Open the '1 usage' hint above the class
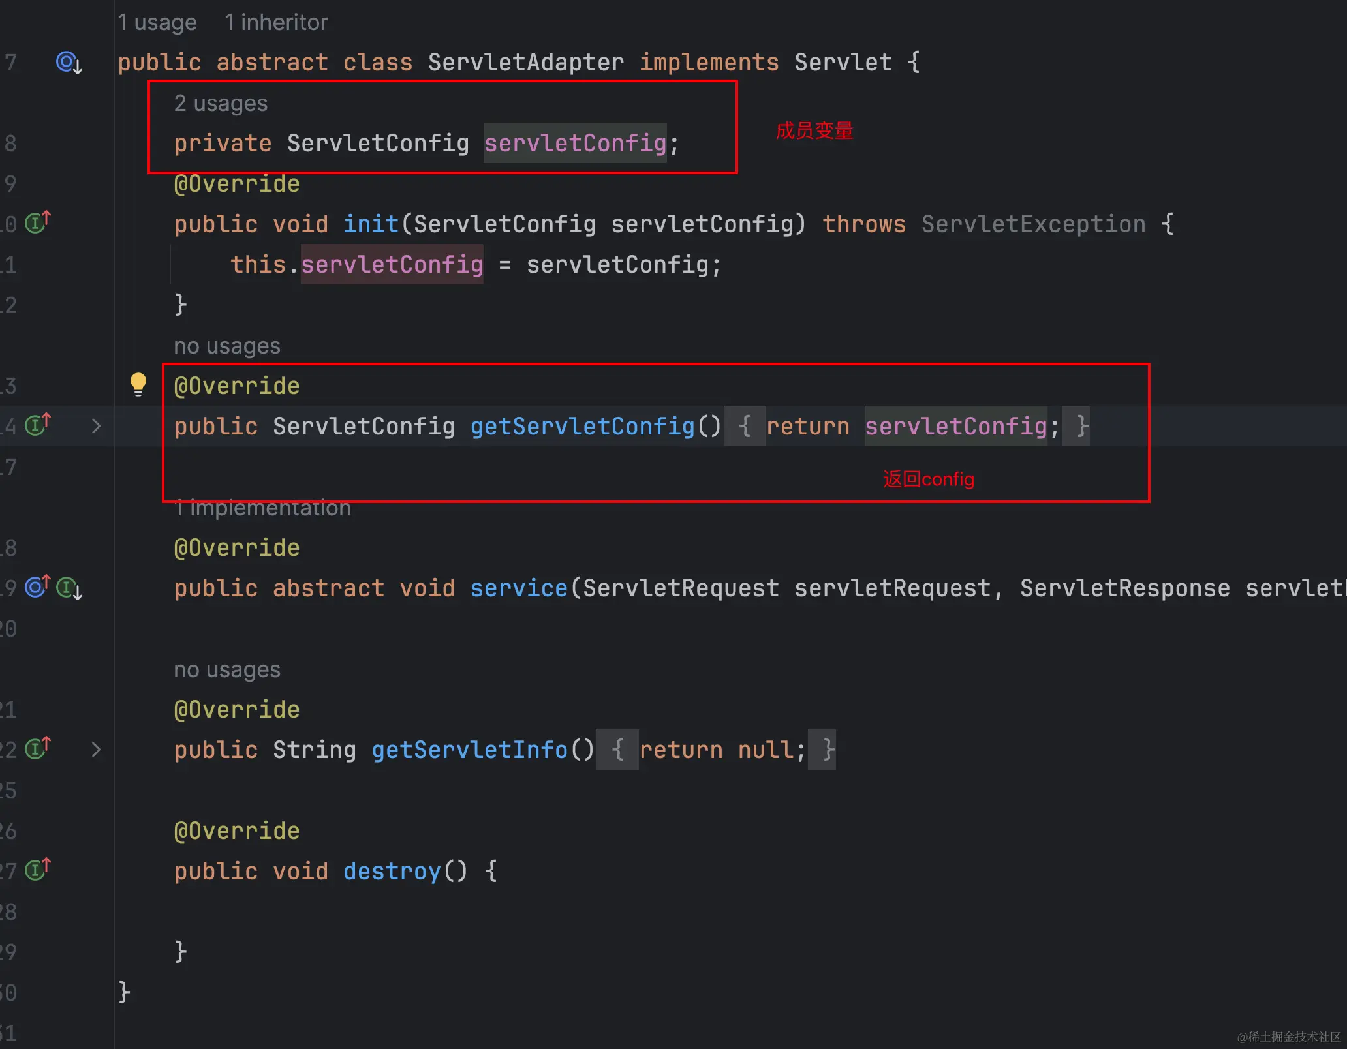 pos(157,23)
